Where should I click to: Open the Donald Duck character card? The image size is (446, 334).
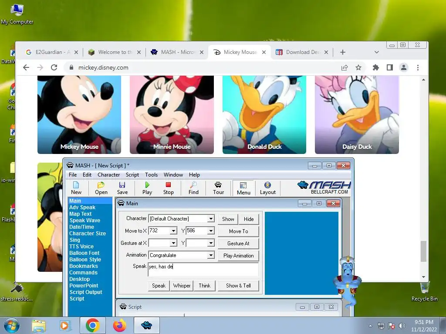264,115
